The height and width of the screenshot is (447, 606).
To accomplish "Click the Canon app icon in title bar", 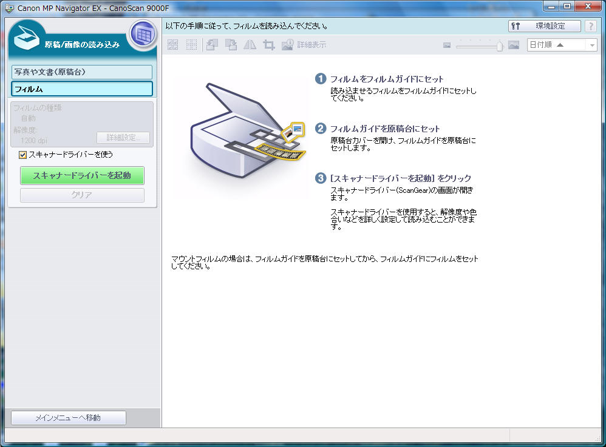I will [9, 8].
